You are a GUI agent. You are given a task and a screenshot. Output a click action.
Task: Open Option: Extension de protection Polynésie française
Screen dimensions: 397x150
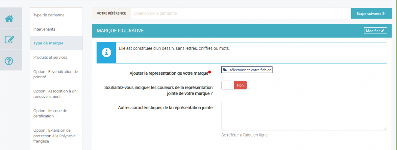pos(54,136)
